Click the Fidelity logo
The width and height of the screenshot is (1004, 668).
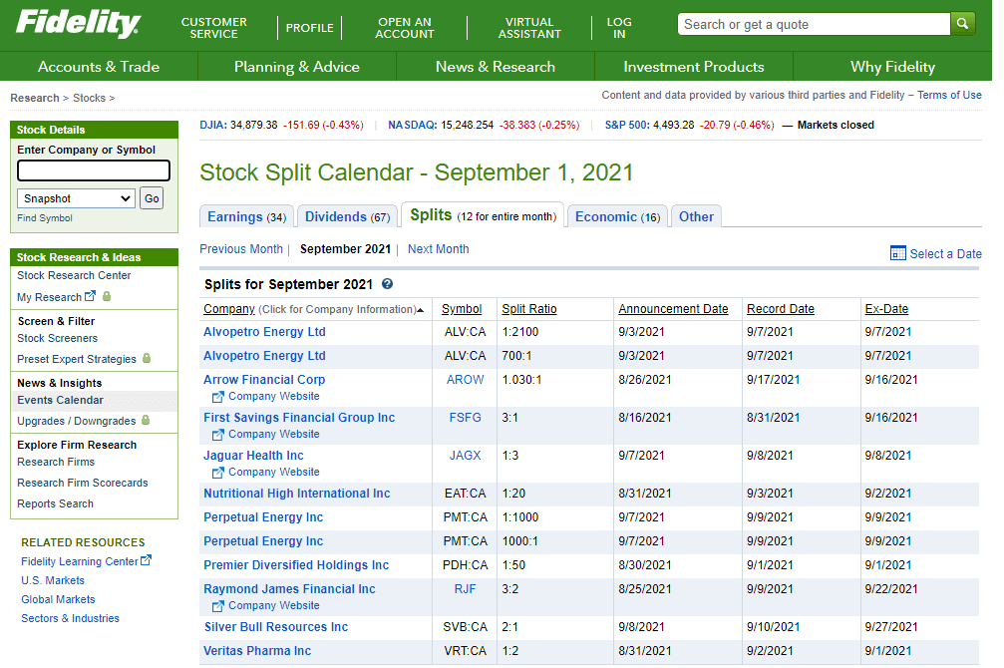78,24
